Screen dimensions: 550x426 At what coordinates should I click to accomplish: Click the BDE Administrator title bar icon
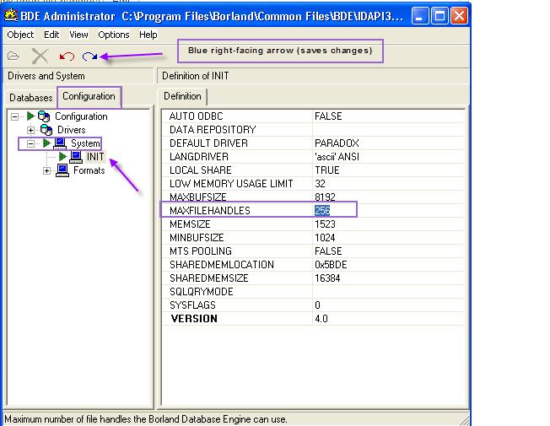pos(10,16)
